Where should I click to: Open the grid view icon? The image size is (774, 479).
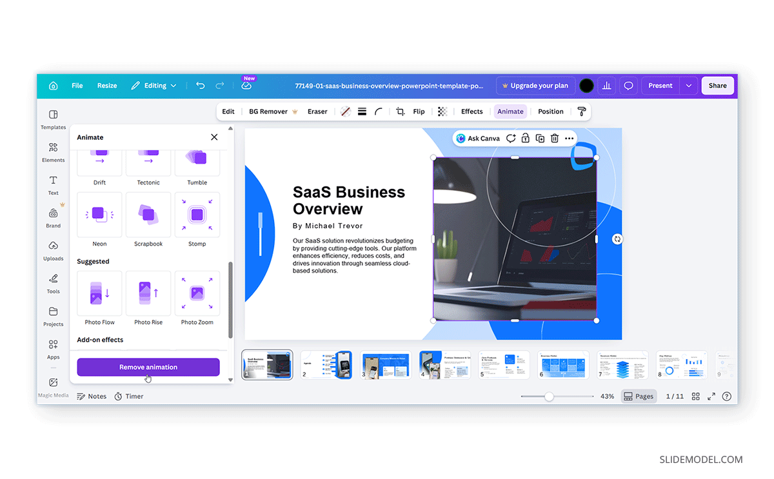696,396
